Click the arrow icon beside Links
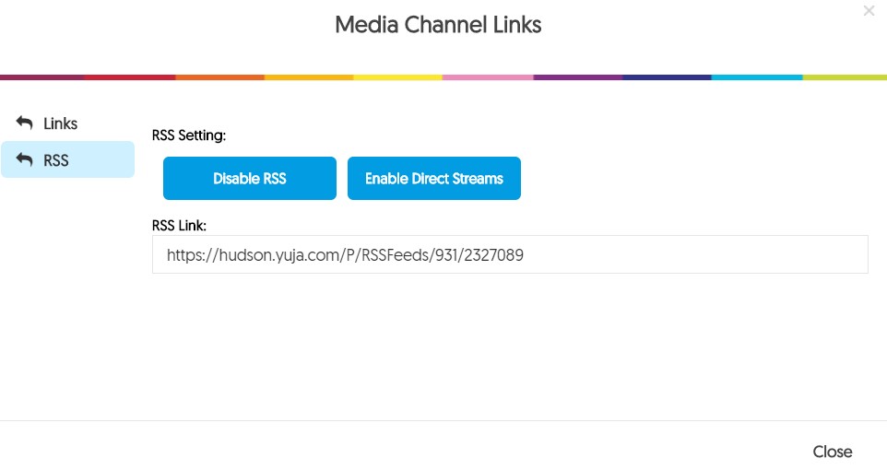 [24, 123]
